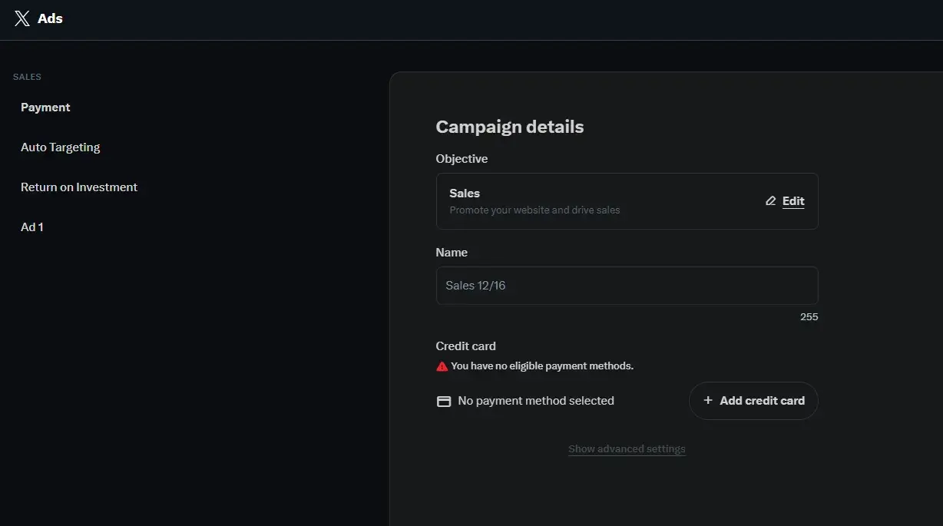Go to Auto Targeting in the sidebar
The image size is (943, 526).
(x=60, y=147)
